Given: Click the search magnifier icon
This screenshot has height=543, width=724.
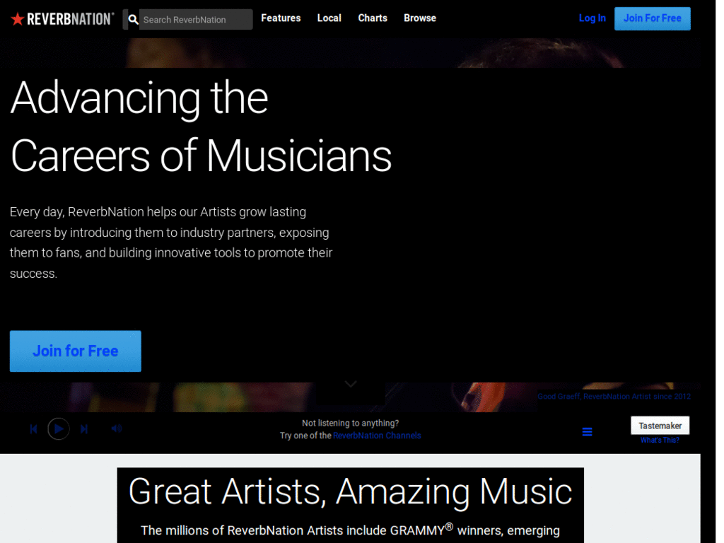Looking at the screenshot, I should [x=133, y=19].
